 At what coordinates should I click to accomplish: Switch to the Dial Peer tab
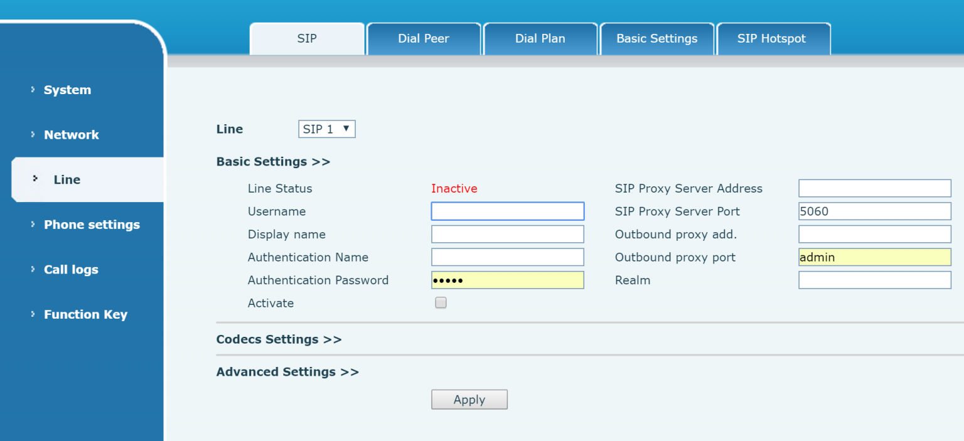[424, 39]
